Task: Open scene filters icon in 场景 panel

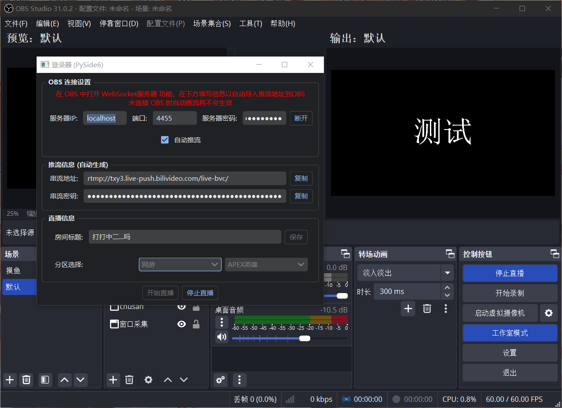Action: [45, 380]
